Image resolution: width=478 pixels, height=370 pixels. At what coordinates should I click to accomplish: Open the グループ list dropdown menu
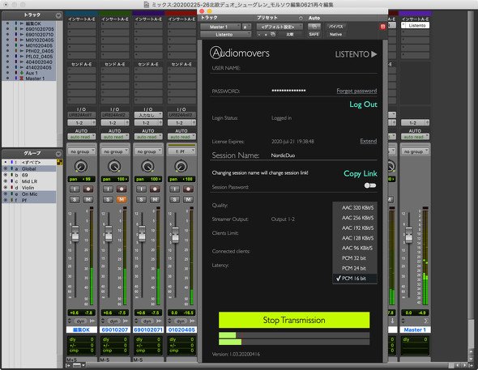pyautogui.click(x=58, y=154)
